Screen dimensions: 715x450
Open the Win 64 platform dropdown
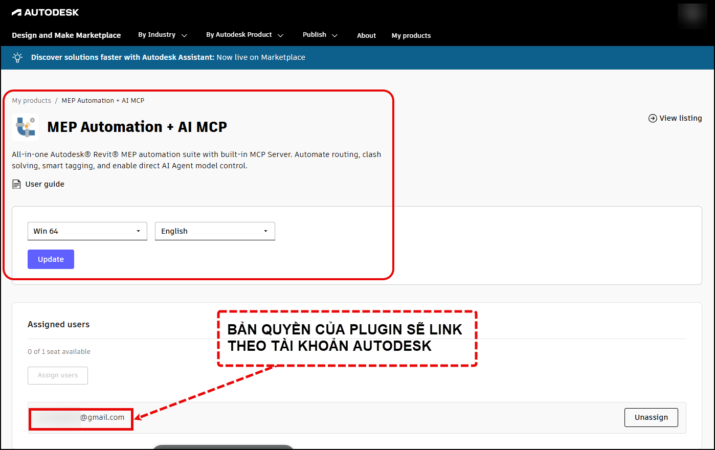87,231
